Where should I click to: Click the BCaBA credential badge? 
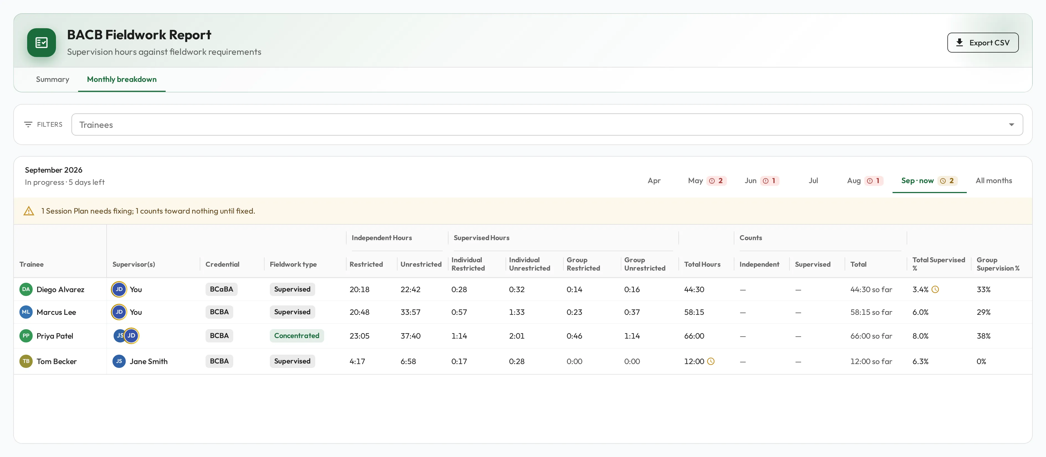tap(221, 290)
